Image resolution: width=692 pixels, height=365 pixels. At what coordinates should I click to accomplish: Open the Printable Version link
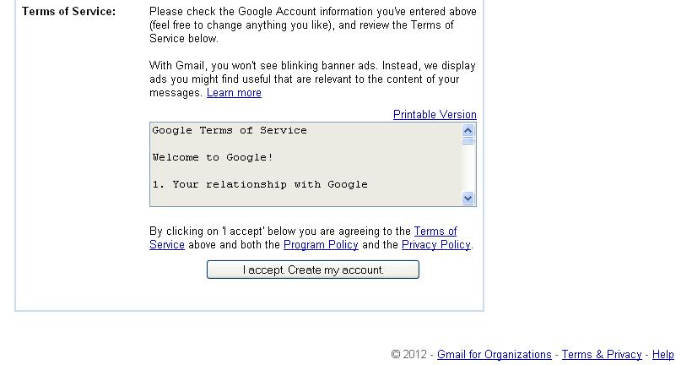[x=435, y=115]
